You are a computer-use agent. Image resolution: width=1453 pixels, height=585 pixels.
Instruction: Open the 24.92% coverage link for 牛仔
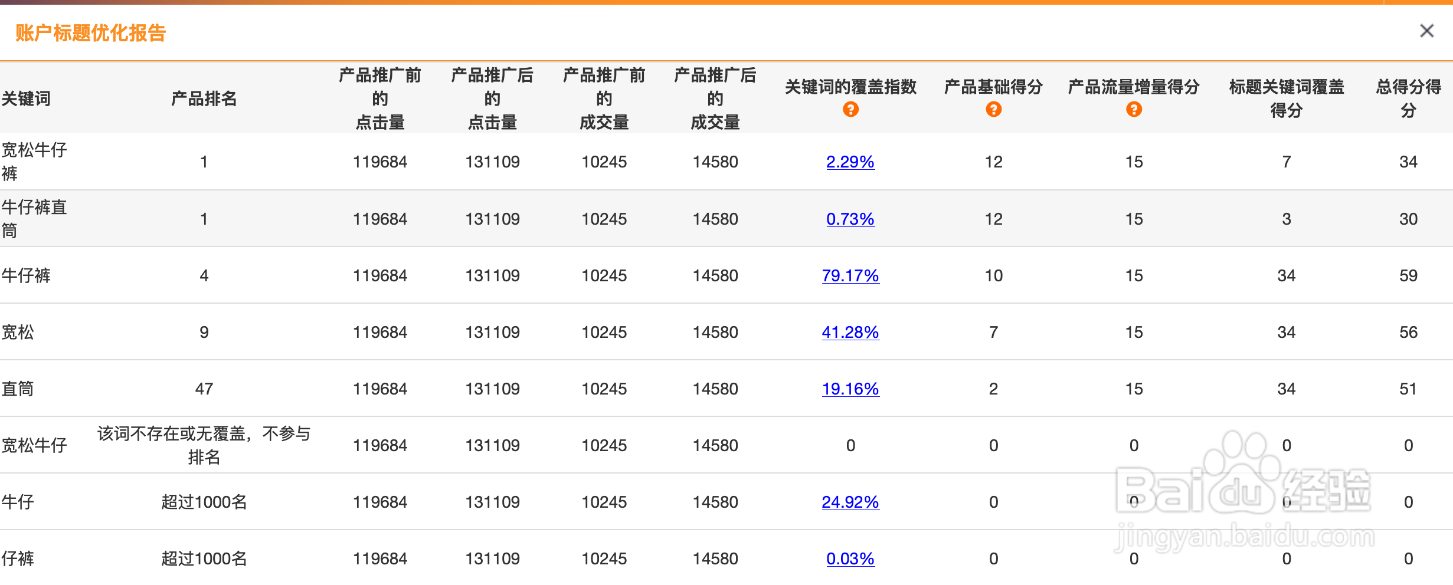850,502
